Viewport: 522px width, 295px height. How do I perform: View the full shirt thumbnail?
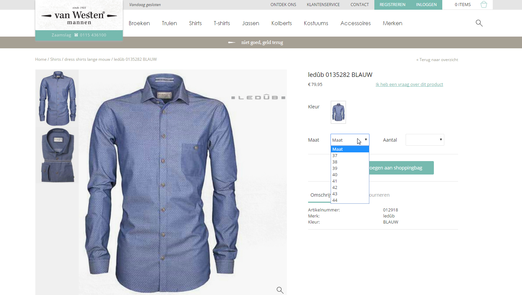pyautogui.click(x=58, y=98)
